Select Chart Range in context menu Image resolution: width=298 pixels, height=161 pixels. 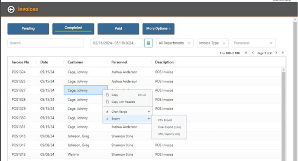pyautogui.click(x=127, y=112)
